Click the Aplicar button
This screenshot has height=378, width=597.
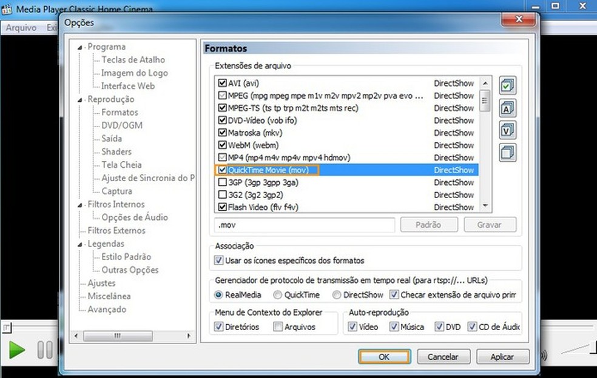[x=502, y=357]
